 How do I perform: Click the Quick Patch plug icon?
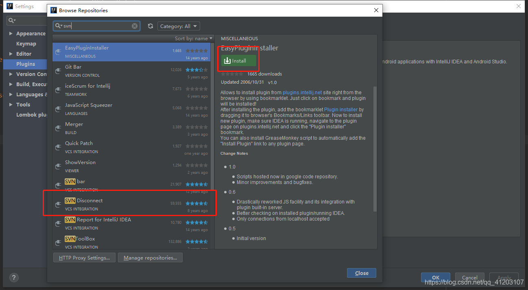58,147
